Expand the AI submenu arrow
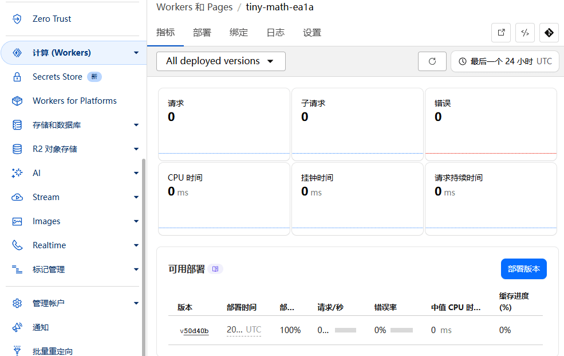This screenshot has width=564, height=356. click(x=136, y=173)
